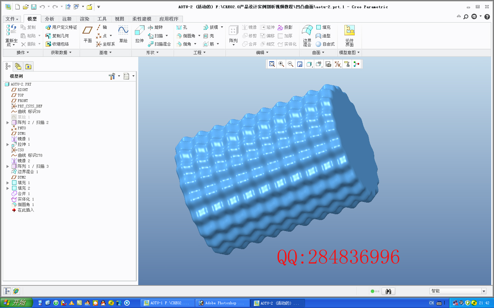
Task: Click Zoom Out on the graphics toolbar
Action: point(291,64)
